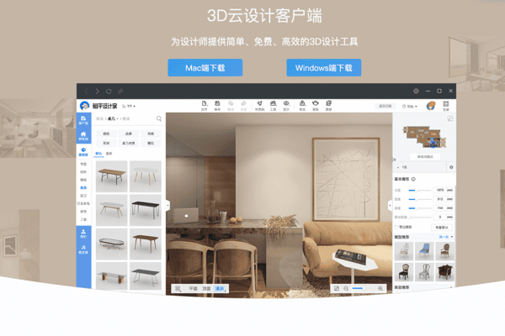
Task: Click the link icon in the dark title bar
Action: point(120,92)
